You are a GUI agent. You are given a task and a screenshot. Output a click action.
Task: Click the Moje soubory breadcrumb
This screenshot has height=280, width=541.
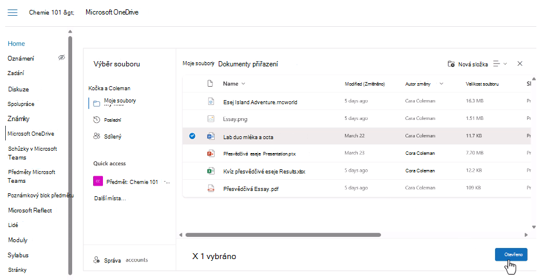pos(198,63)
